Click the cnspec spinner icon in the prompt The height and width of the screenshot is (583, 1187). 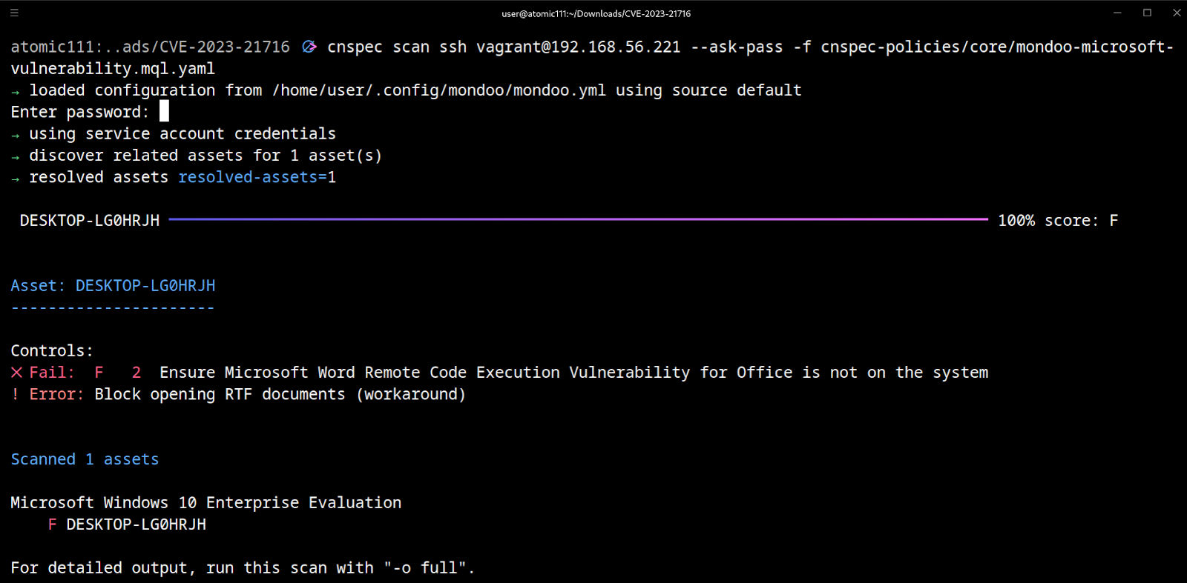[x=309, y=46]
